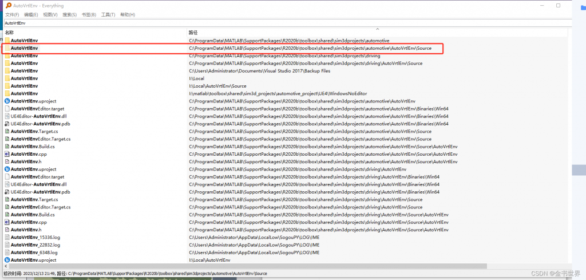Click icon of UE4Editor-AutoVrtlEnv.pdb in driving Binaries
This screenshot has height=280, width=586.
point(7,192)
